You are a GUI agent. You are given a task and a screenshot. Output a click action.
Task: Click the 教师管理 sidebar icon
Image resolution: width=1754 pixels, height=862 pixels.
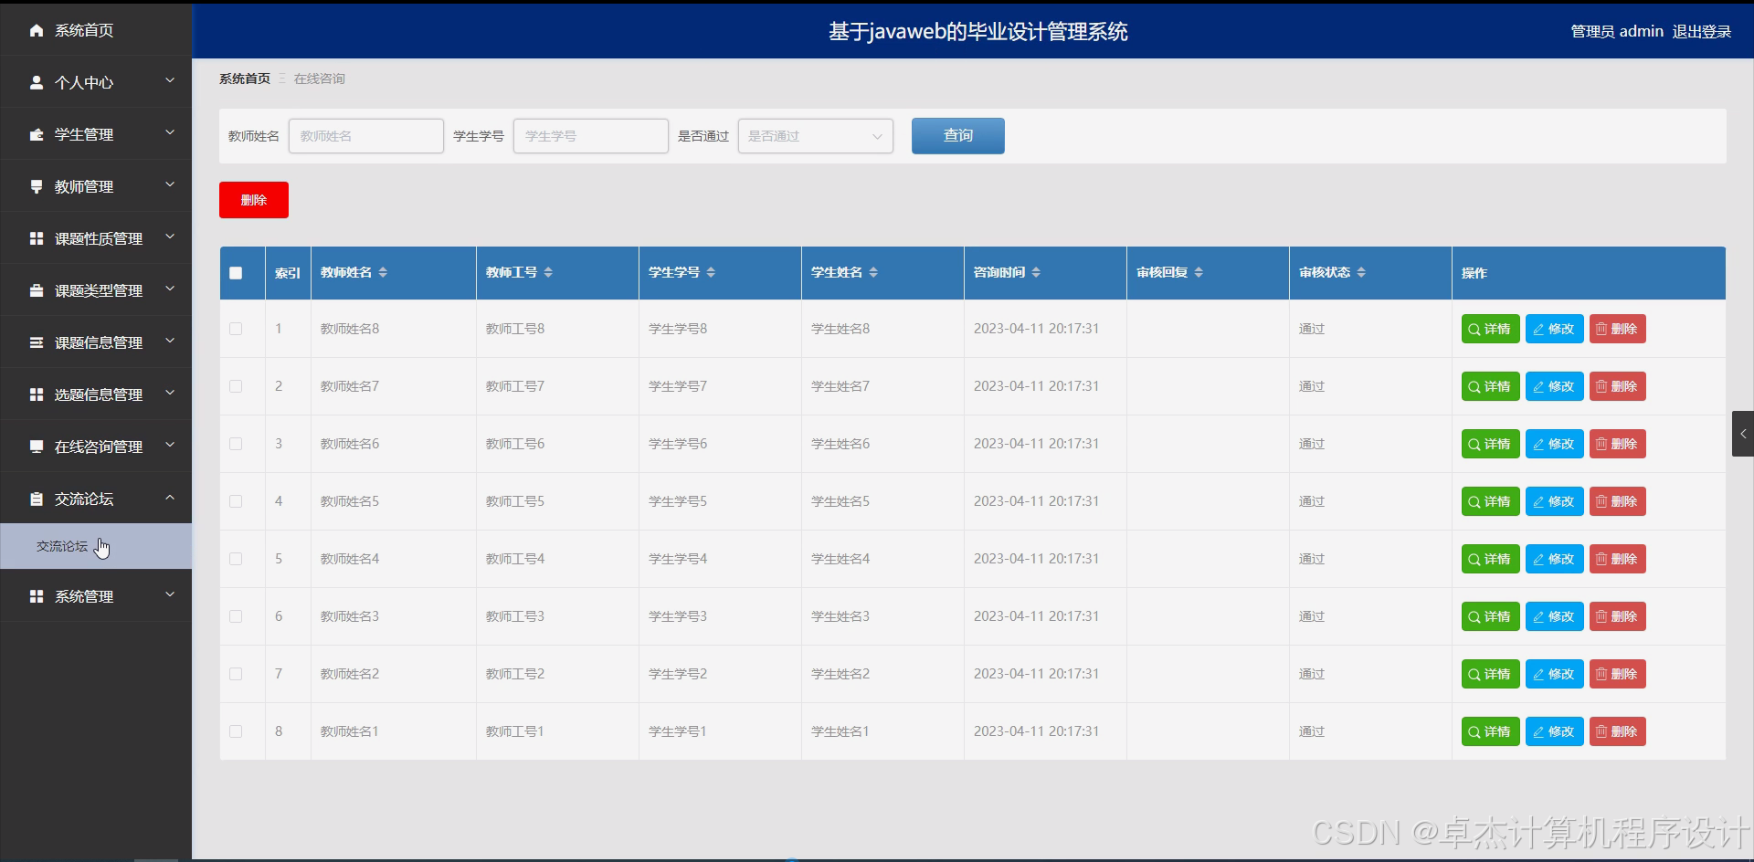tap(37, 186)
